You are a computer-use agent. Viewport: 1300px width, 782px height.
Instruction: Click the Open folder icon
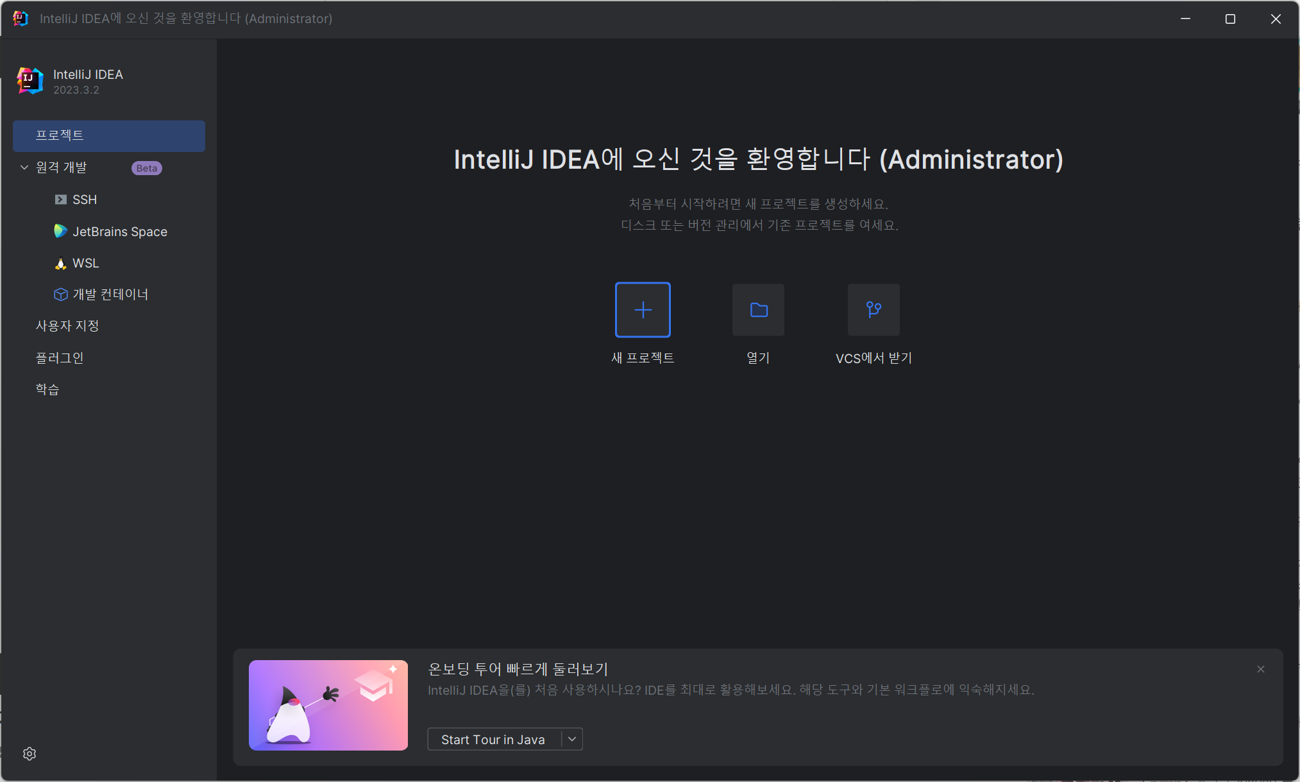point(758,310)
